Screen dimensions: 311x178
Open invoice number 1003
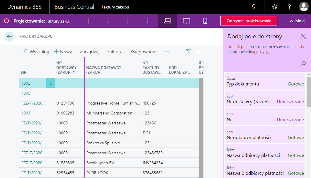26,113
